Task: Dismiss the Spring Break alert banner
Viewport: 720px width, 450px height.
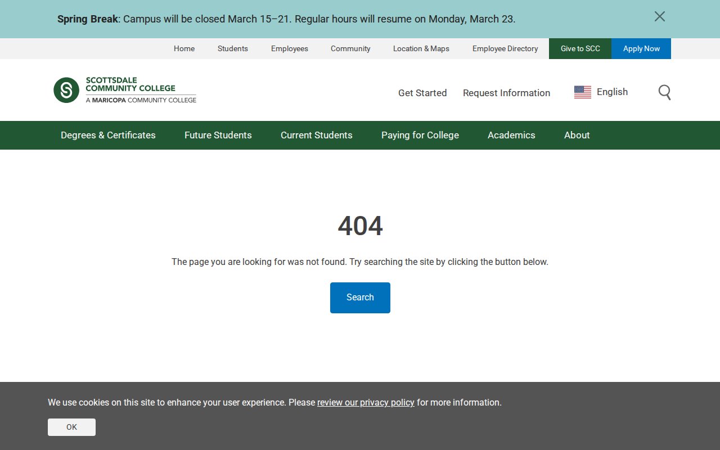Action: coord(659,17)
